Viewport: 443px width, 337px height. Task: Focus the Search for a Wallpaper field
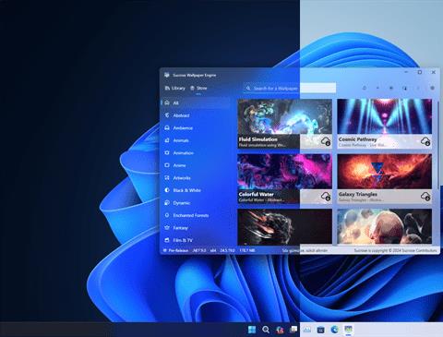(290, 88)
